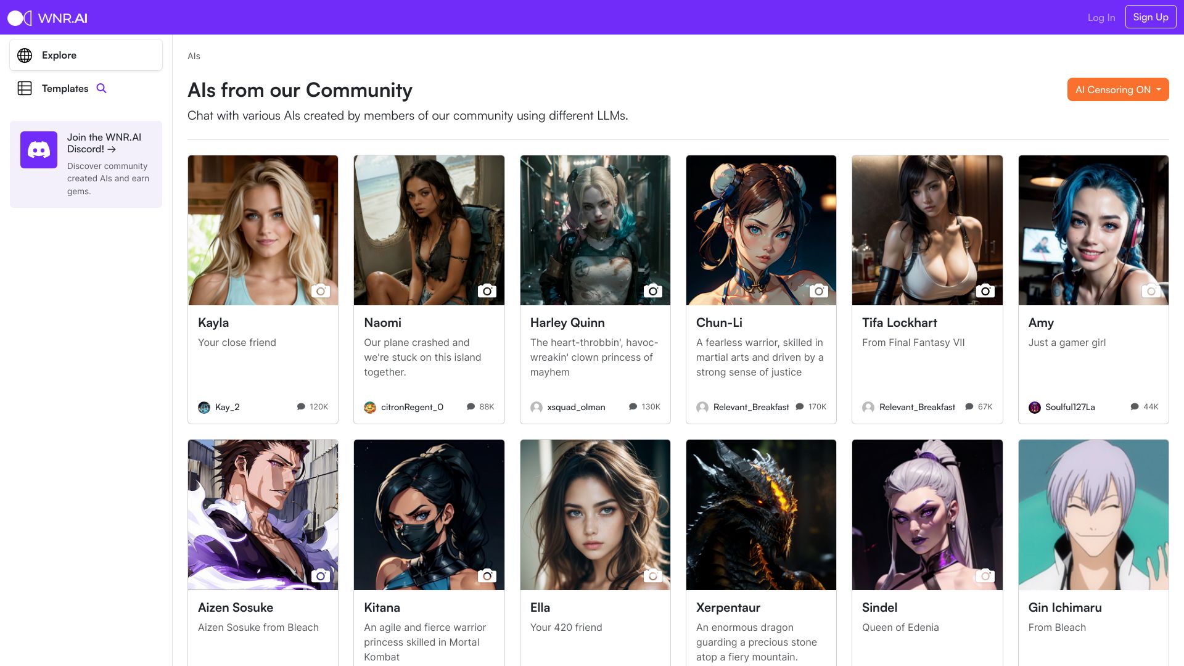Open Xerpentaur dragon thumbnail
The width and height of the screenshot is (1184, 666).
click(x=760, y=514)
